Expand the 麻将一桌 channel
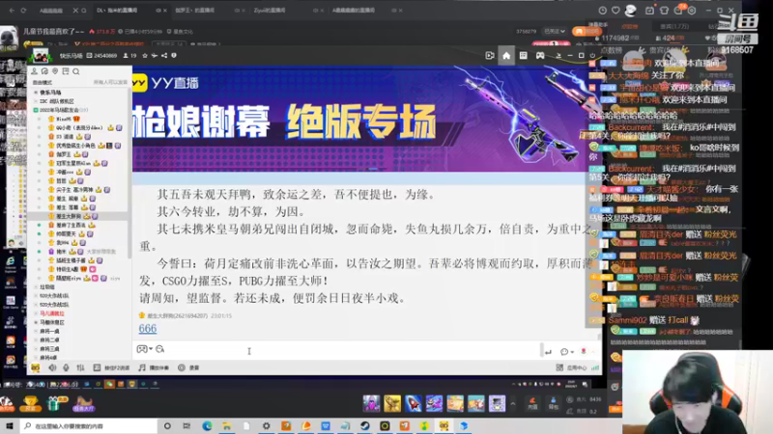Screen dimensions: 773x434 [36, 331]
